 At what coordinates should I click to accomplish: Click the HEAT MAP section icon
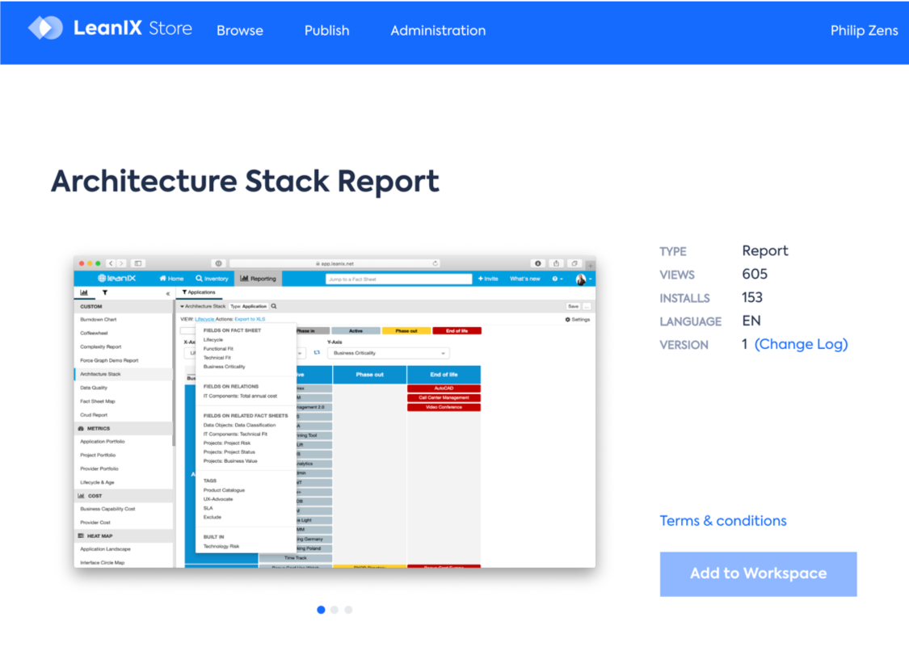click(81, 535)
